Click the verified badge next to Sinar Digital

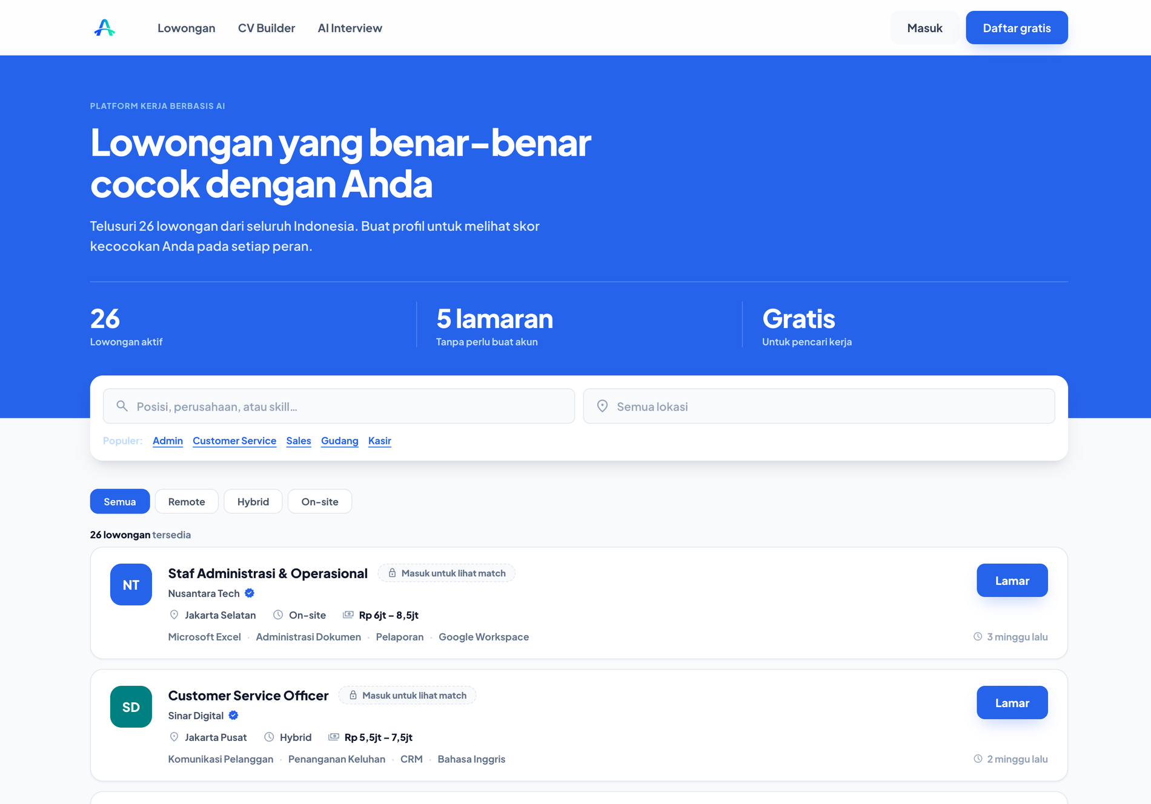(233, 716)
